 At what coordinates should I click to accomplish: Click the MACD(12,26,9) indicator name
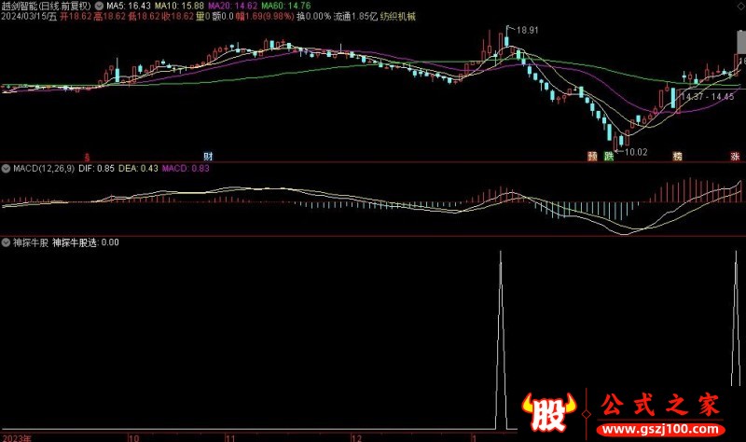coord(44,169)
